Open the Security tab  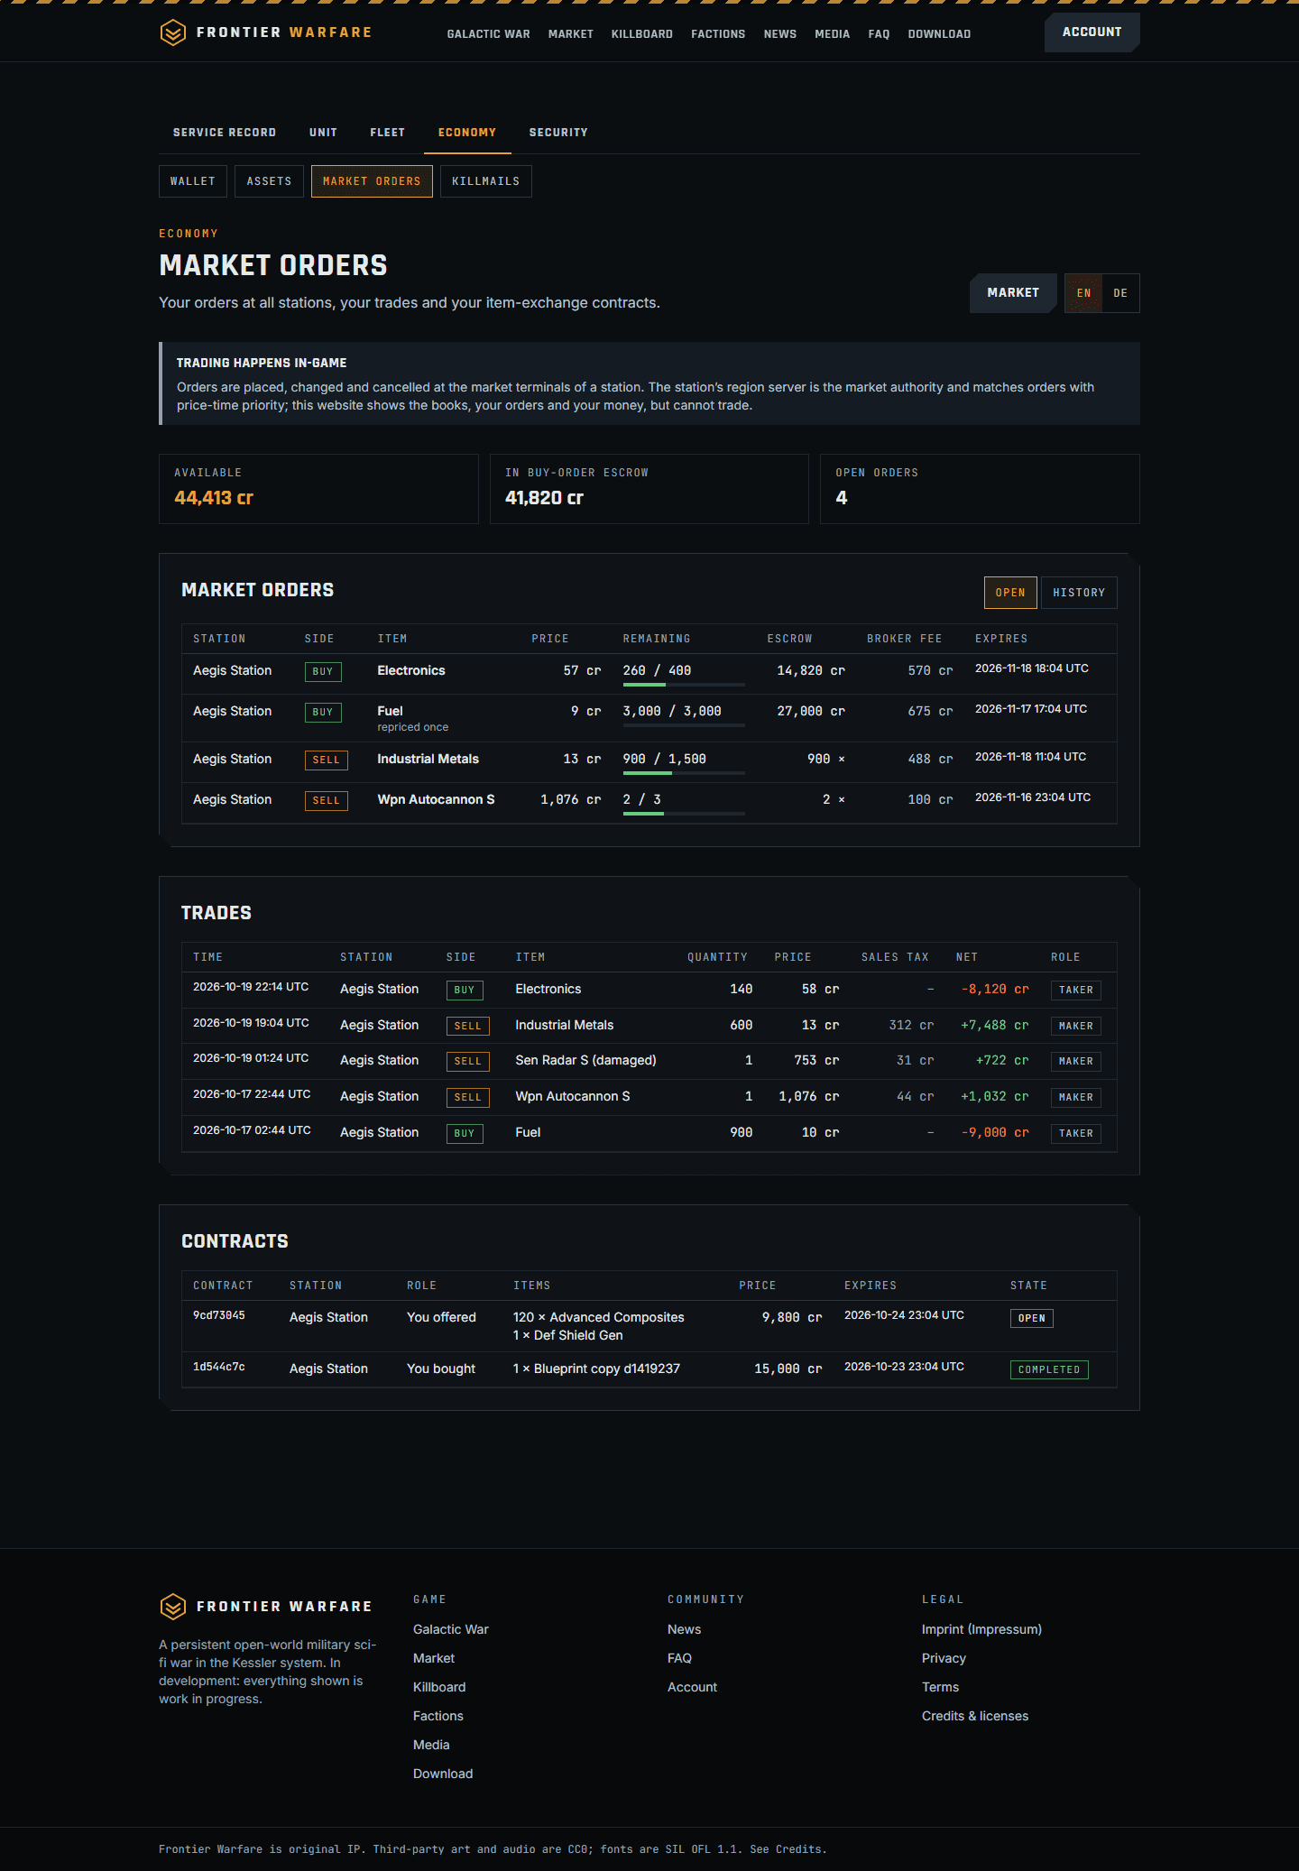[558, 133]
